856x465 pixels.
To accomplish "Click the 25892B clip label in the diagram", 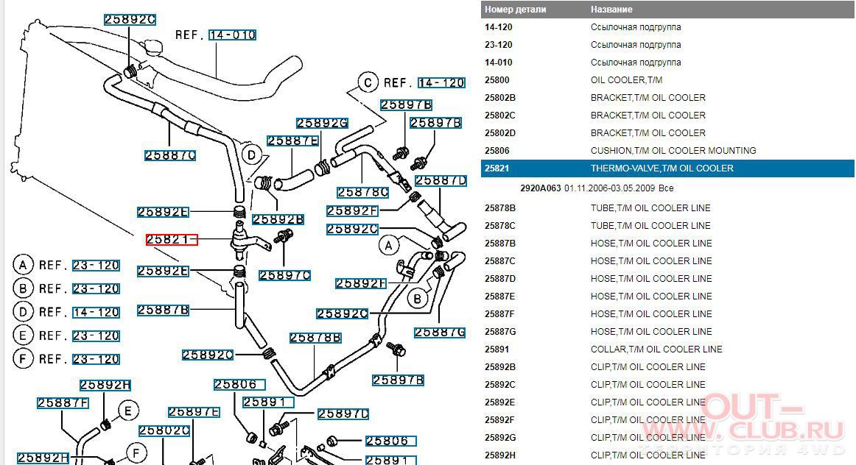I will point(278,219).
